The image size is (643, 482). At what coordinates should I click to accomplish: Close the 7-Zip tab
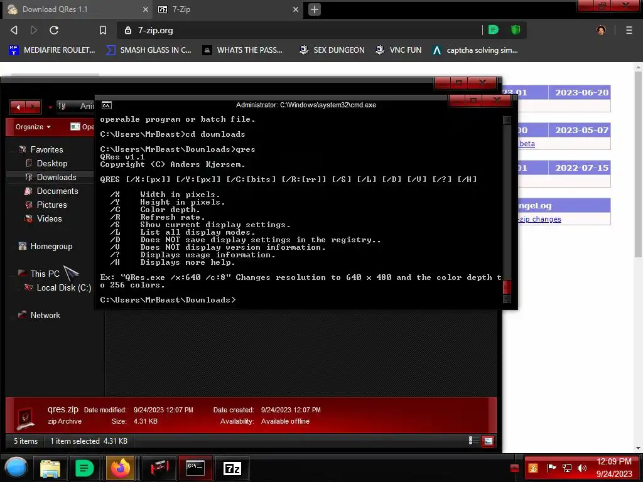point(296,9)
